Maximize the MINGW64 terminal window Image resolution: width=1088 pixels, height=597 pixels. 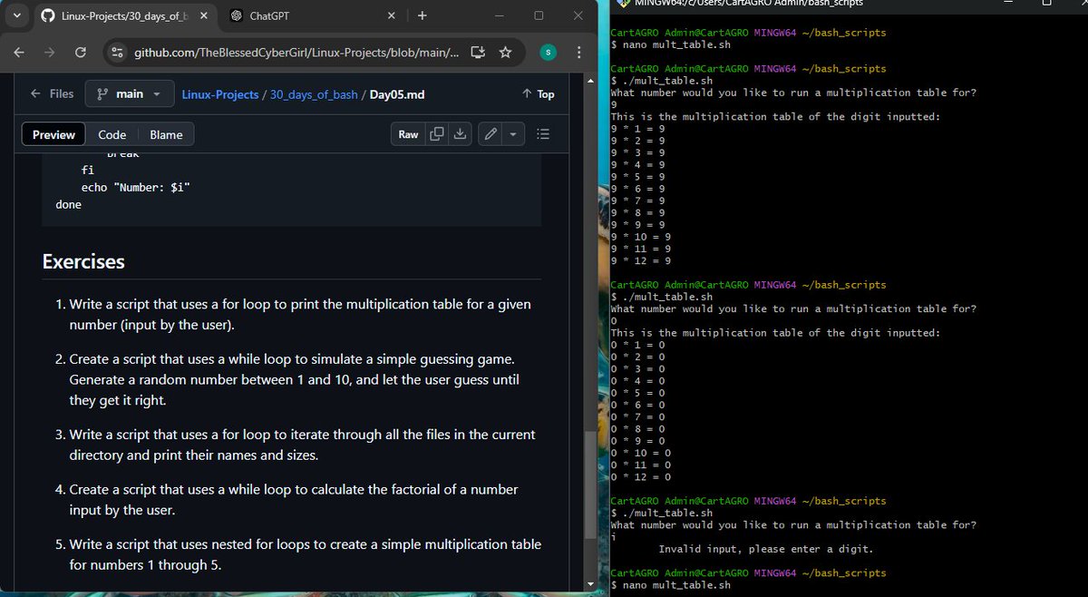coord(1046,4)
